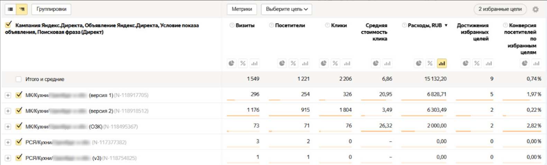547x165 pixels.
Task: Show pie chart for Клики column
Action: [323, 63]
